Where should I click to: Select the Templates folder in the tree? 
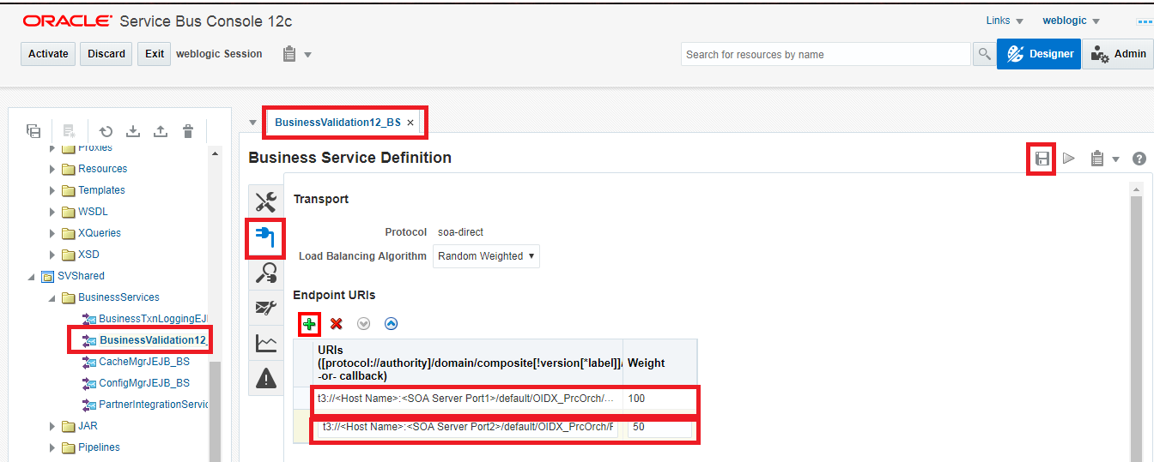(x=101, y=190)
